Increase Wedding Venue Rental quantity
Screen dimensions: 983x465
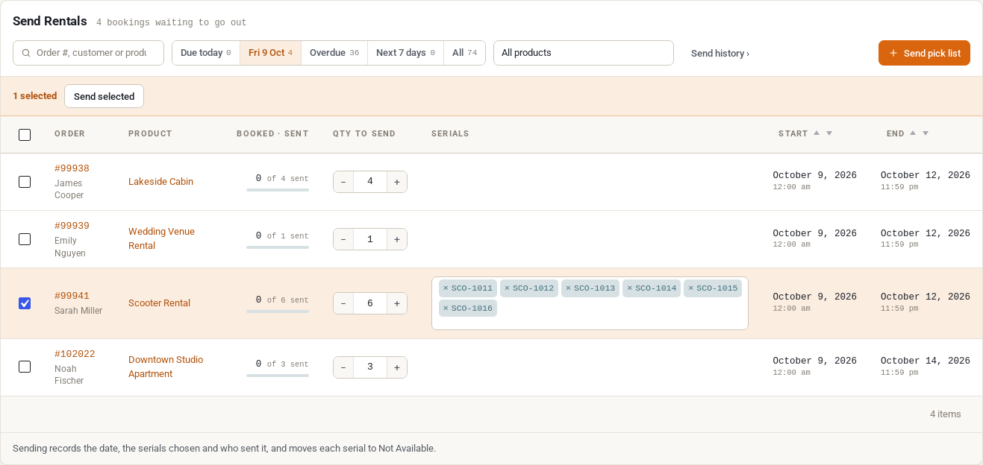[x=397, y=239]
